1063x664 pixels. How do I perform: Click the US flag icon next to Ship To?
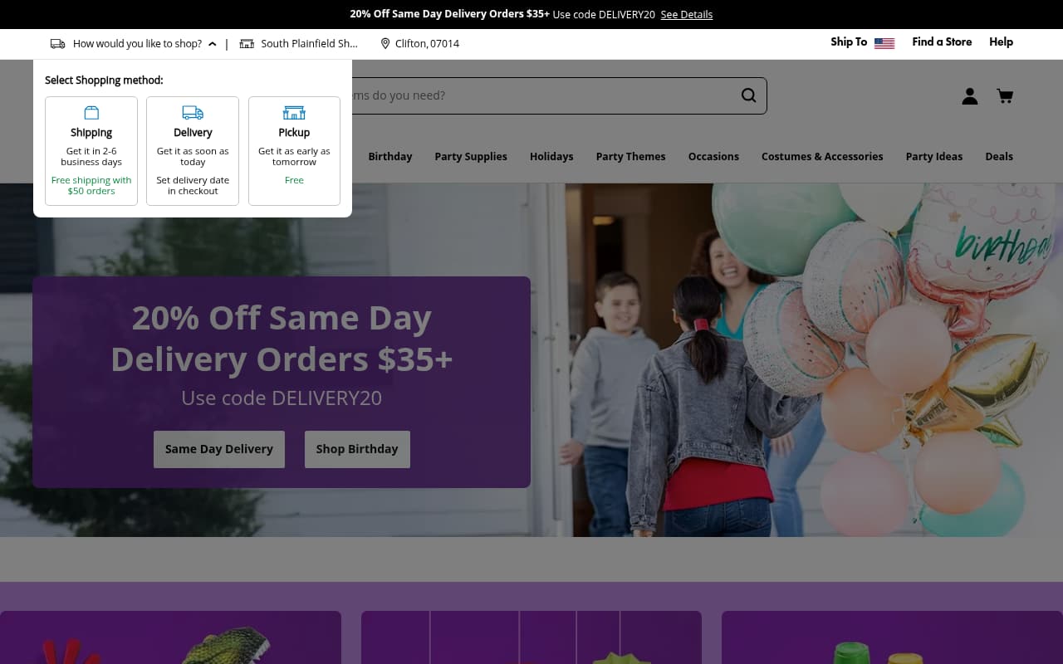coord(884,43)
